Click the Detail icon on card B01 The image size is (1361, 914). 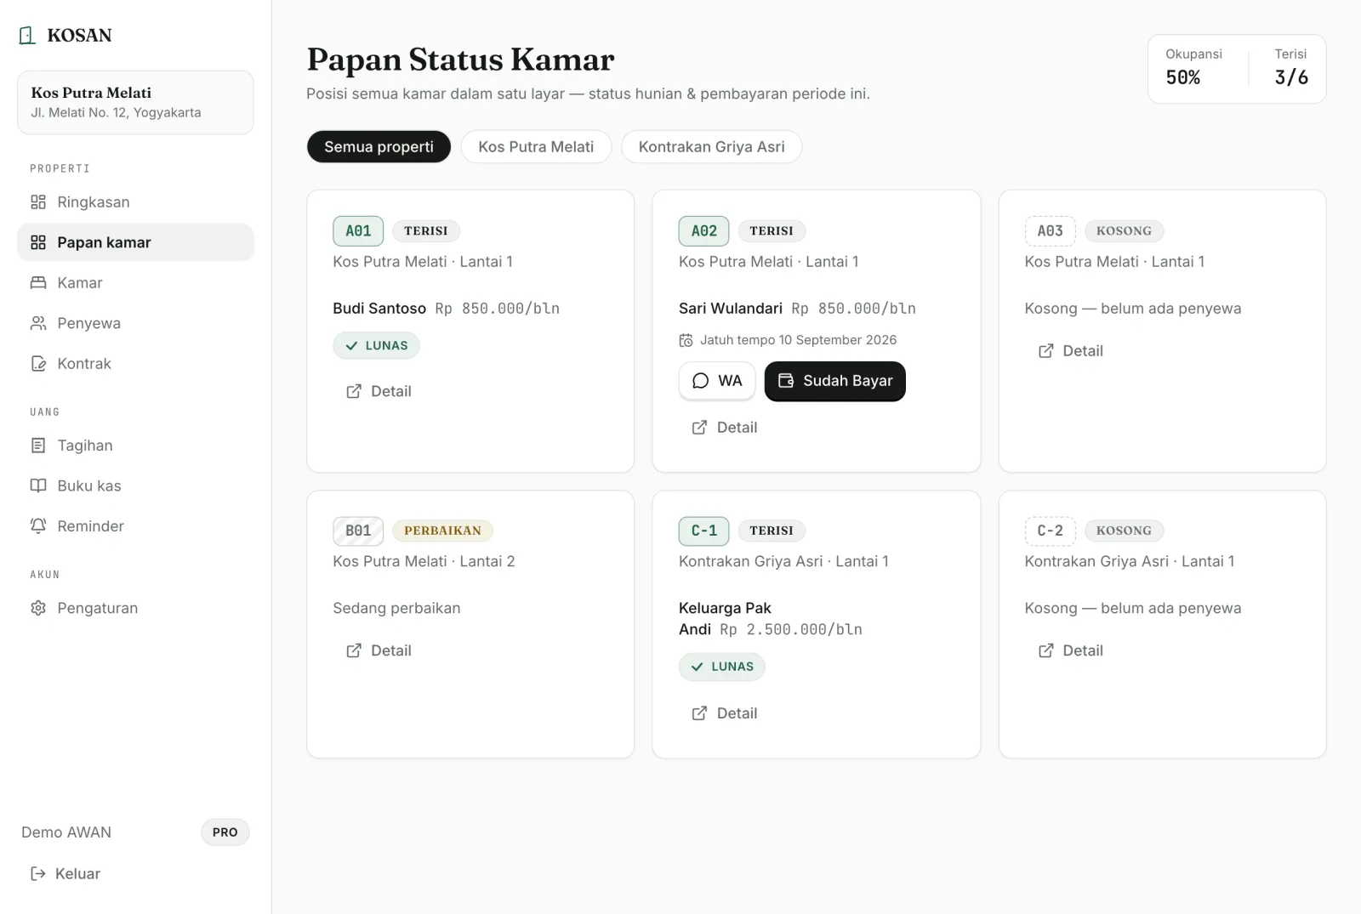[x=354, y=650]
